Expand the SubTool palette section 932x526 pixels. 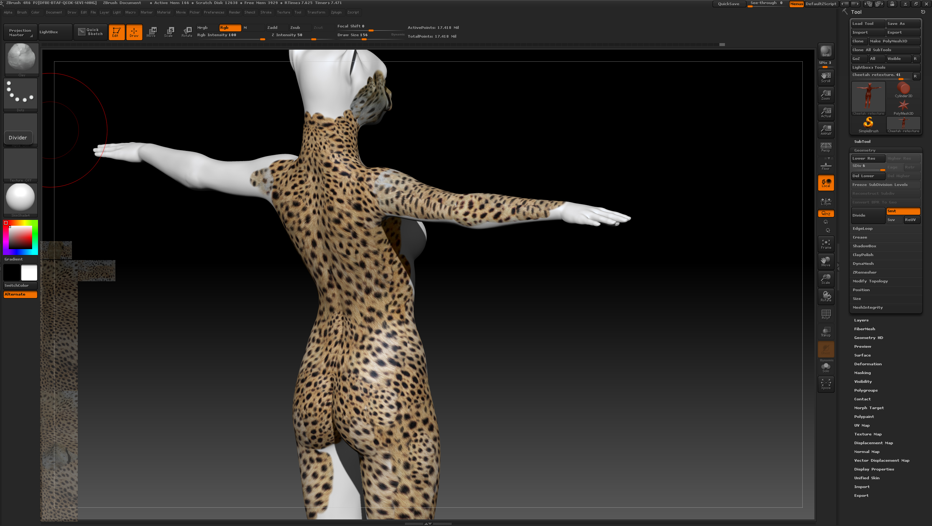coord(862,141)
